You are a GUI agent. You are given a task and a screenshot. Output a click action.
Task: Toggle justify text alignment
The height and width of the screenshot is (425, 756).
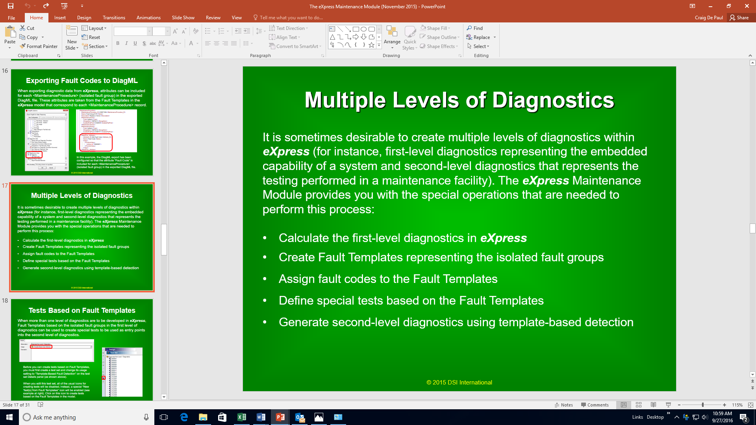point(234,43)
